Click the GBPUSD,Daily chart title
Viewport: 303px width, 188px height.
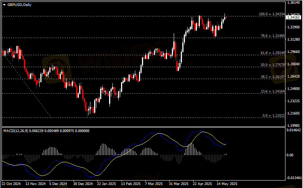pos(19,4)
